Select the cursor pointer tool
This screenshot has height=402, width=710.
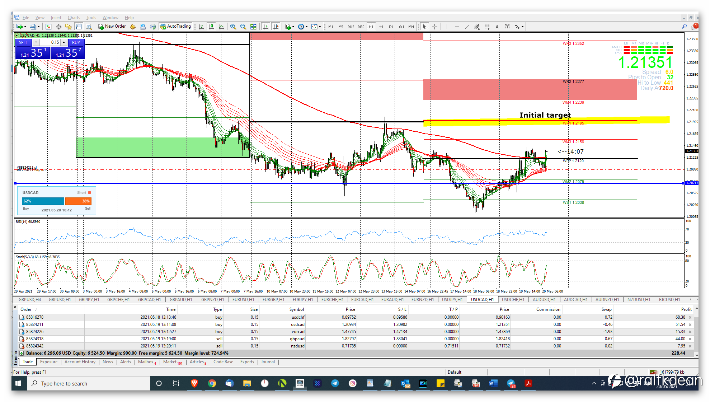tap(424, 27)
